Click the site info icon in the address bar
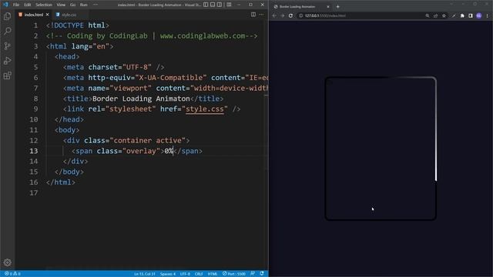 (301, 15)
